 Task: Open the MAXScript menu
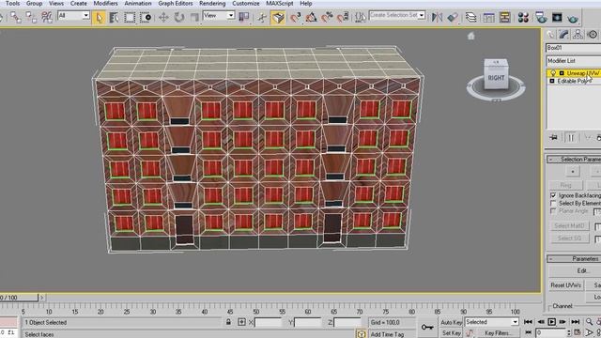[280, 4]
